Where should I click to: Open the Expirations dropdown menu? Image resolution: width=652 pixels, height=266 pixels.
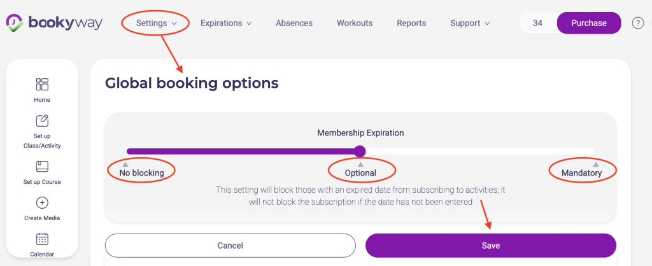click(x=226, y=23)
